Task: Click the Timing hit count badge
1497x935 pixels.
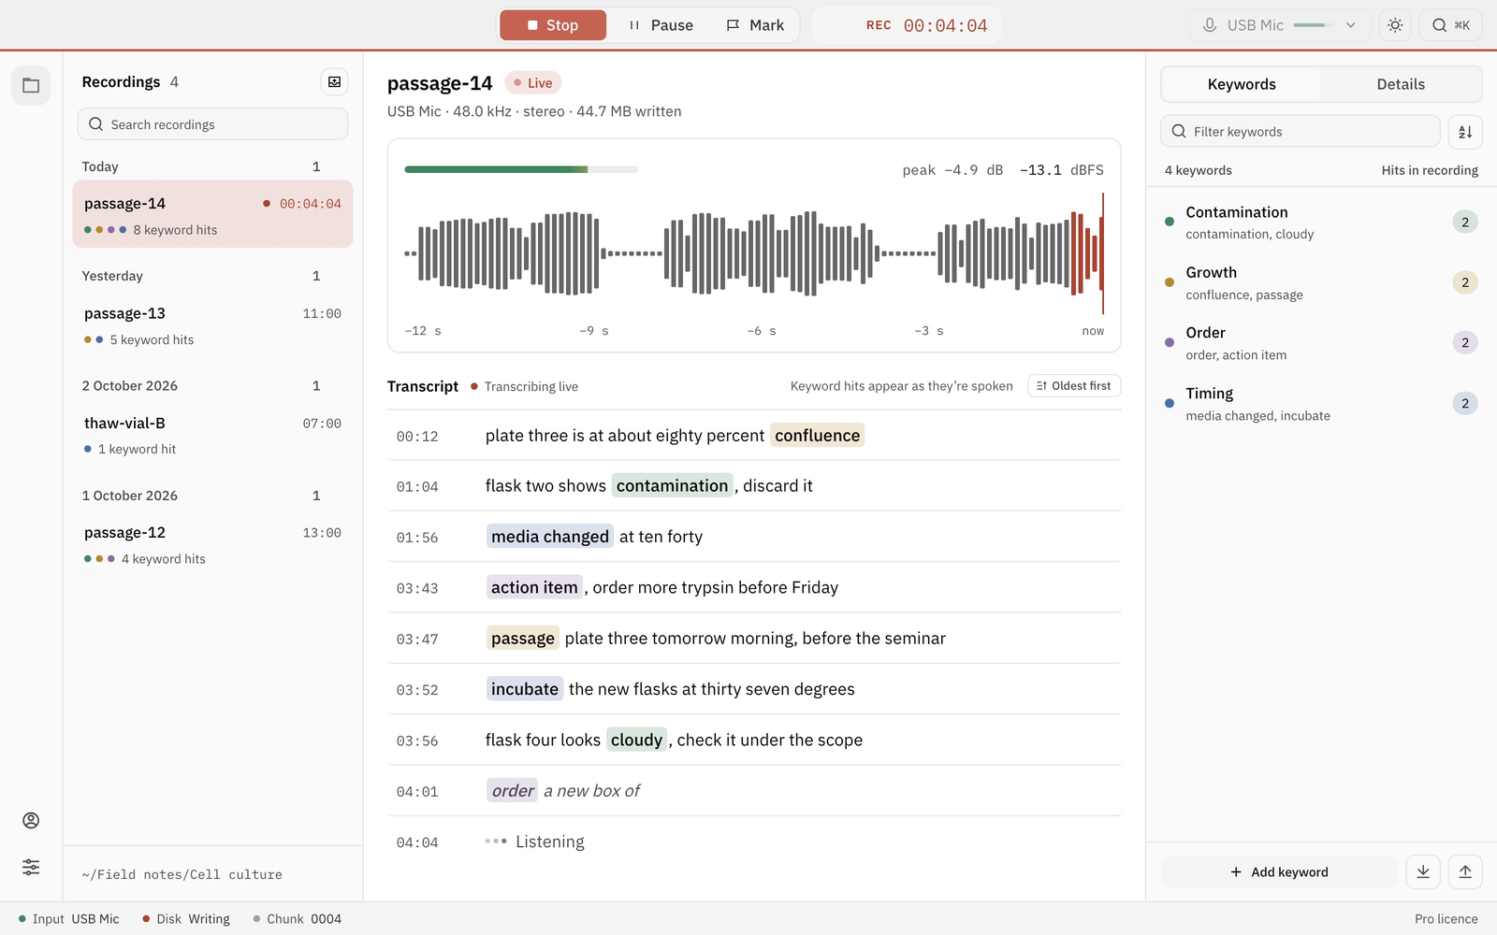Action: point(1465,404)
